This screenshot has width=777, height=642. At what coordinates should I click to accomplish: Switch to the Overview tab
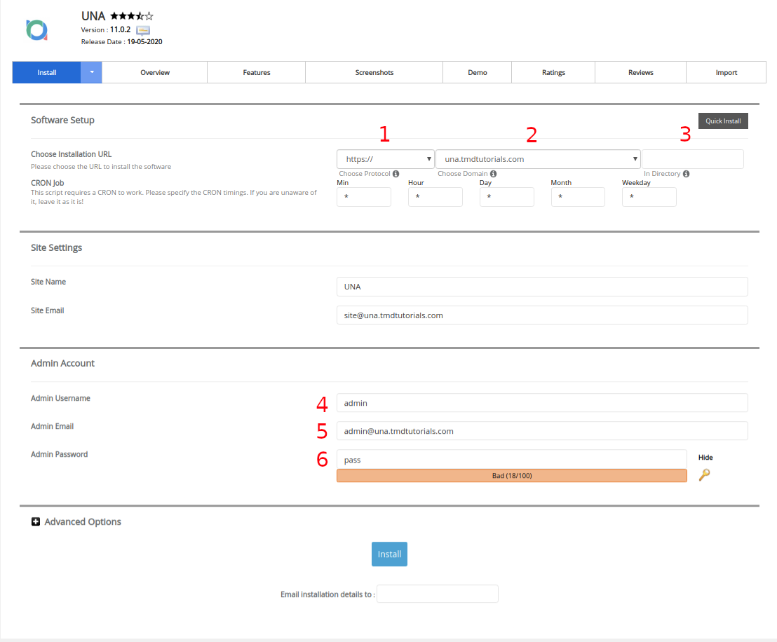155,72
